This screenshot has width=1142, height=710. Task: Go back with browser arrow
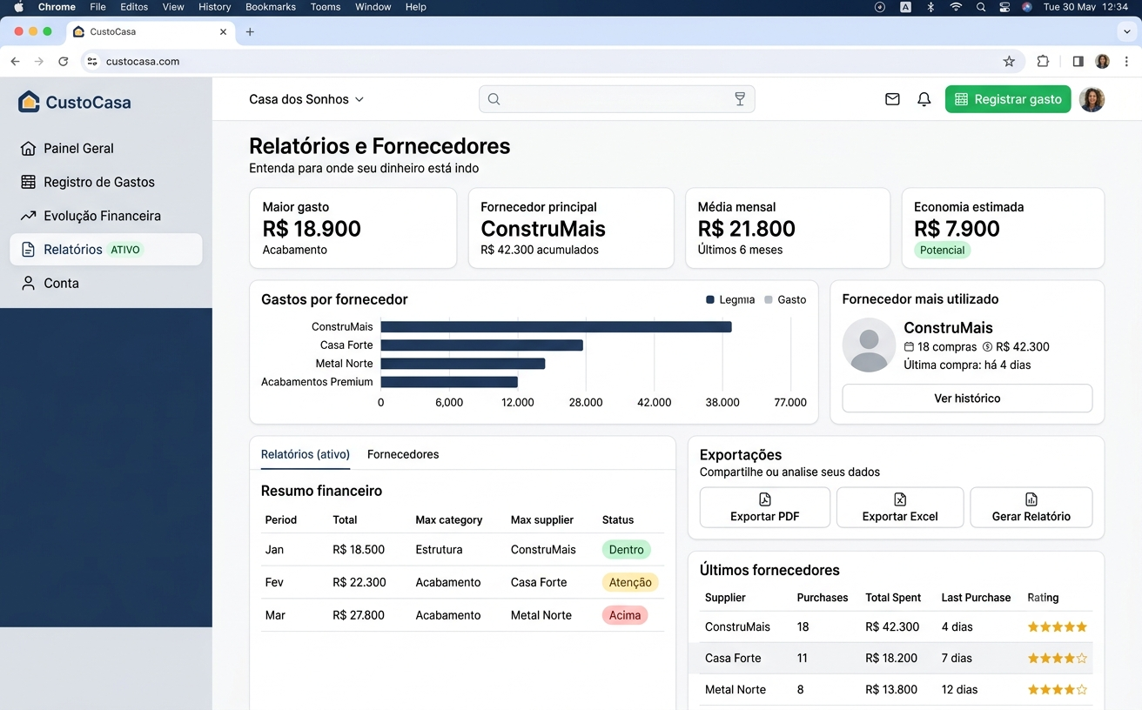point(15,62)
